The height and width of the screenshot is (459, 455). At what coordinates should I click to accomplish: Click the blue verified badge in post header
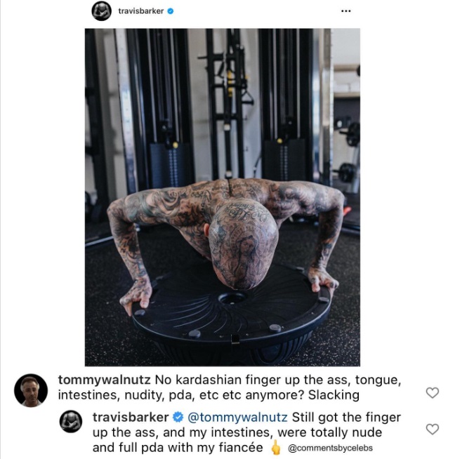(171, 11)
